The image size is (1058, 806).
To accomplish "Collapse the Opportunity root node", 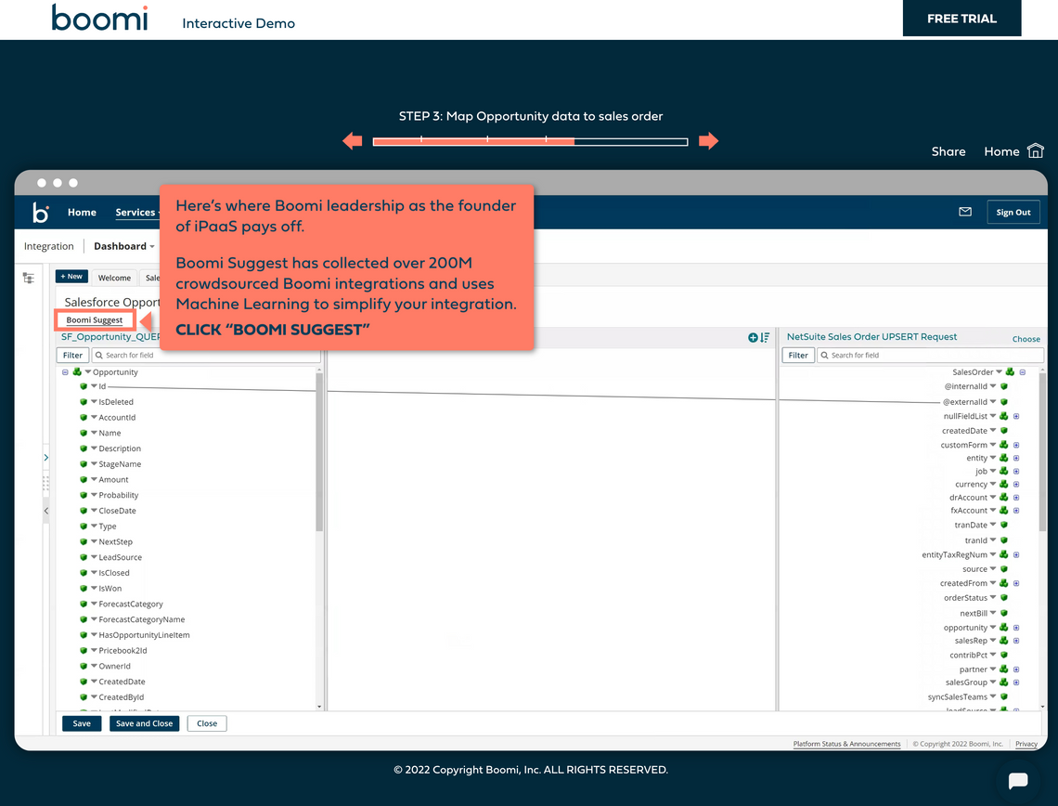I will (66, 372).
